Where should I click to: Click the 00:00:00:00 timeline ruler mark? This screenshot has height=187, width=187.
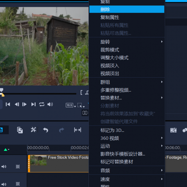[x=38, y=148]
